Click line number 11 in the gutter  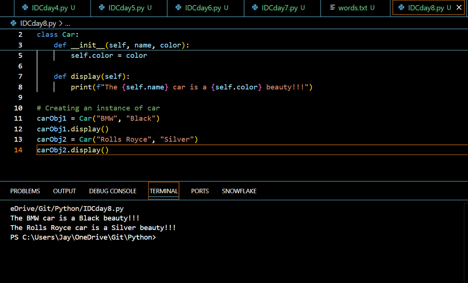[18, 118]
